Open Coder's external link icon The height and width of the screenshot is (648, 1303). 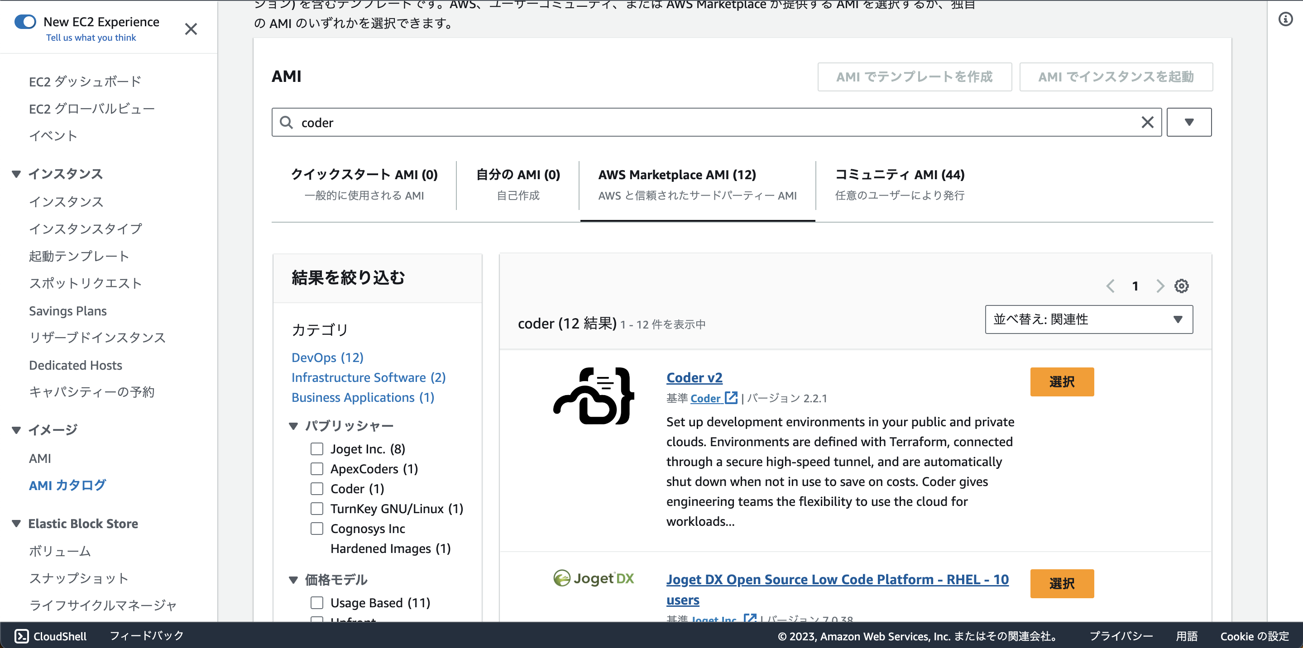[732, 398]
